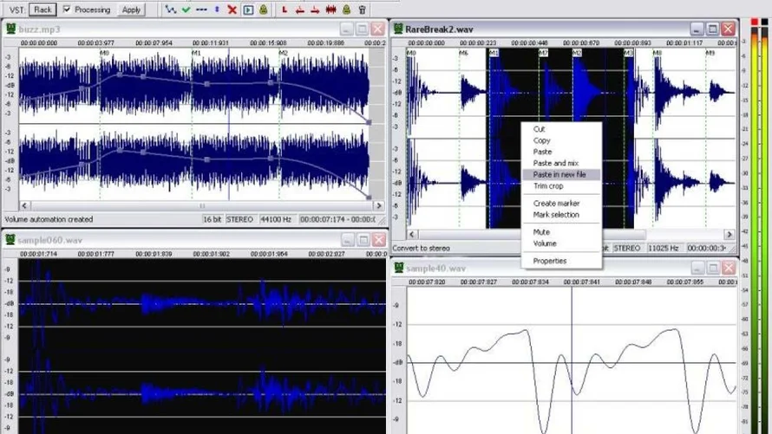The image size is (772, 434).
Task: Click the red X toolbar icon
Action: (x=232, y=10)
